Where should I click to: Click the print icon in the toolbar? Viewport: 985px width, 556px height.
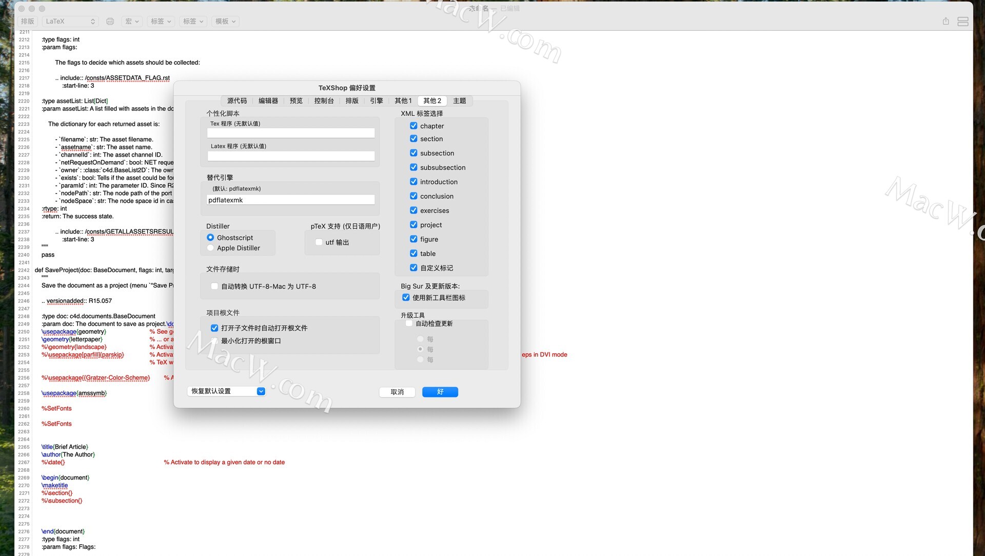click(x=110, y=22)
